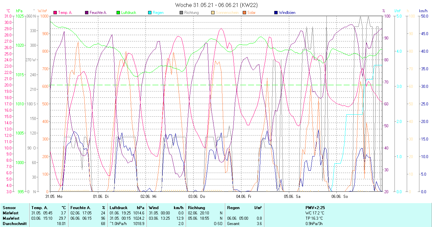Click the '270 W' wind direction axis label
Image resolution: width=432 pixels, height=227 pixels.
tap(31, 60)
